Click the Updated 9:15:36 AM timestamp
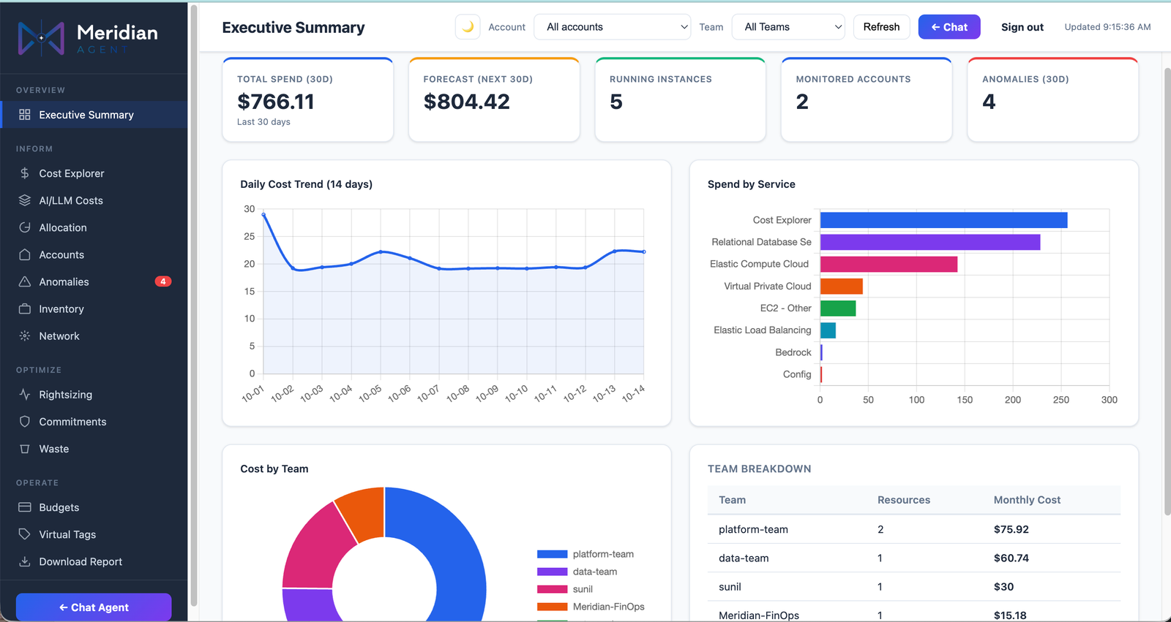Screen dimensions: 1171x622 1107,27
